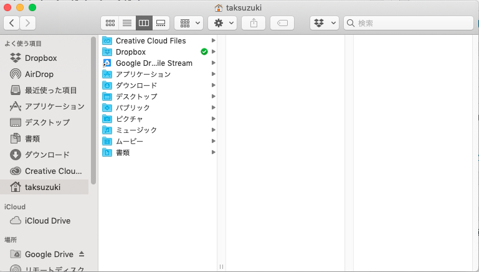
Task: Click the AirDrop icon in sidebar
Action: (x=16, y=74)
